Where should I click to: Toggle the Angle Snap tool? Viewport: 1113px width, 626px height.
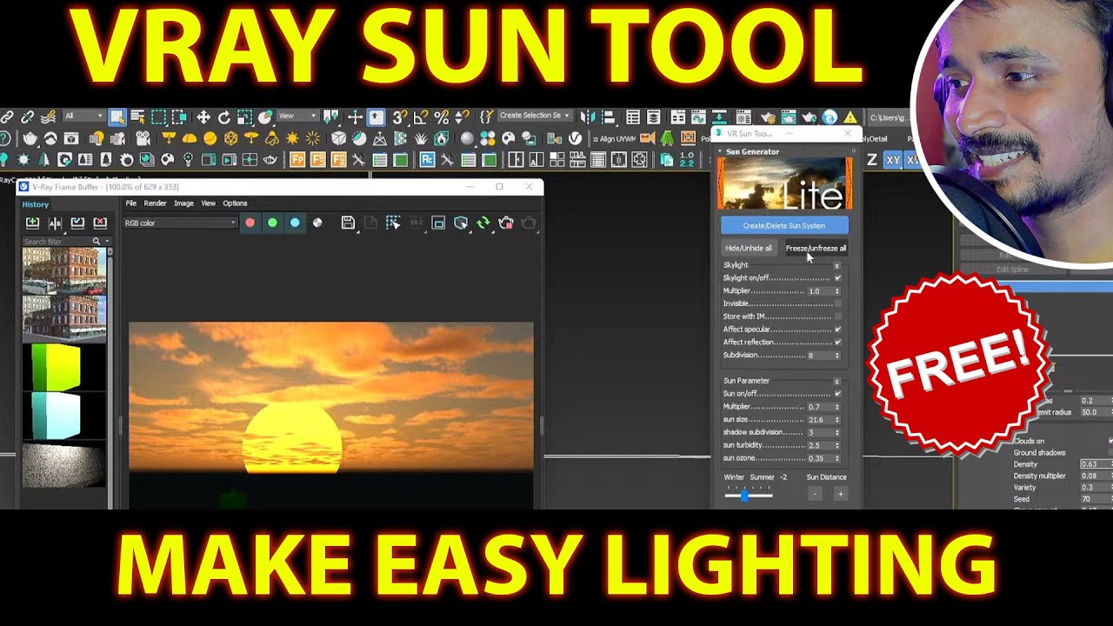pyautogui.click(x=420, y=117)
